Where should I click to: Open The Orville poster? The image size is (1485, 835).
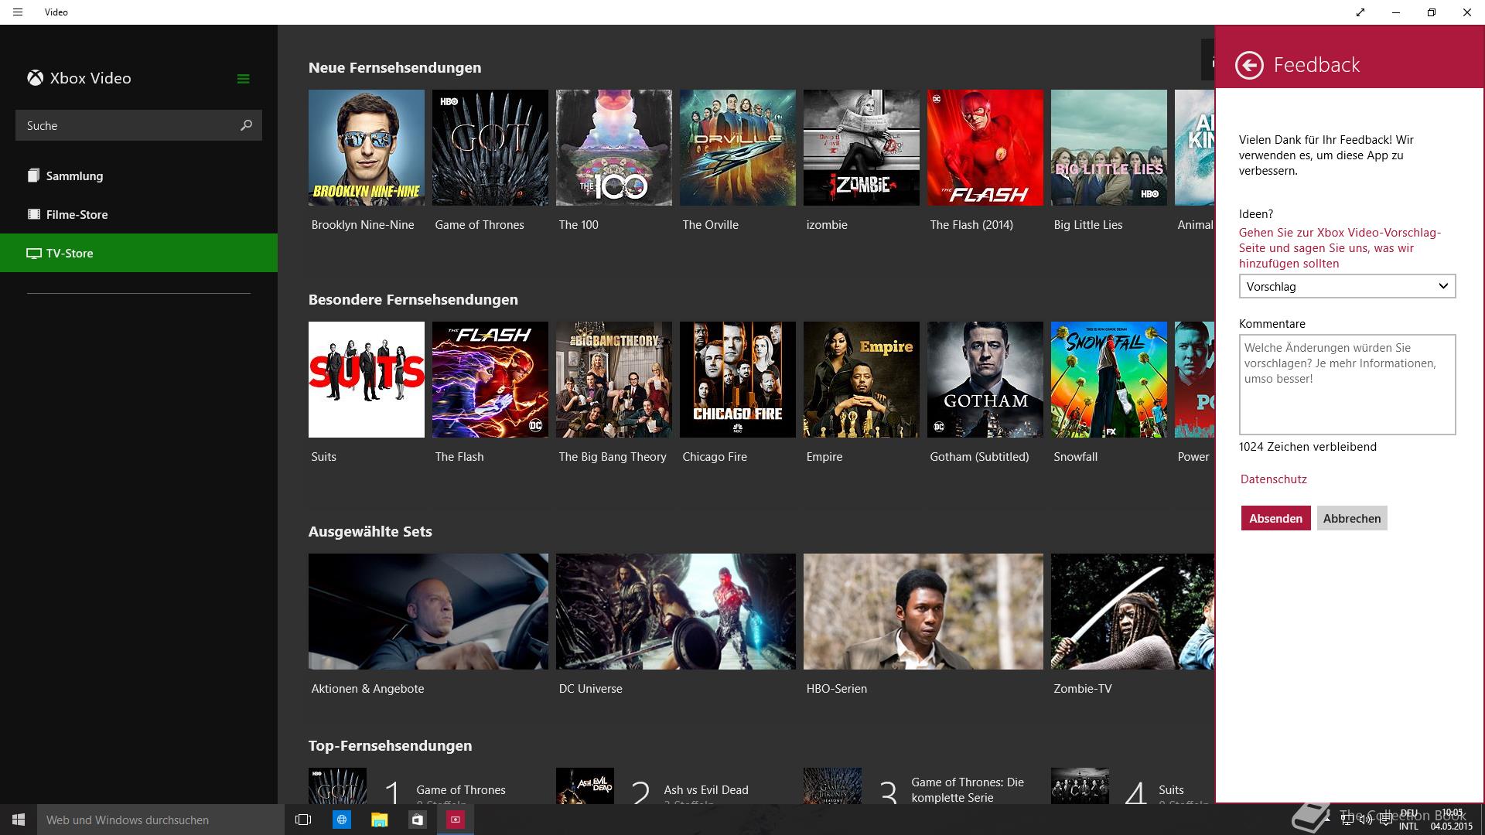click(737, 148)
